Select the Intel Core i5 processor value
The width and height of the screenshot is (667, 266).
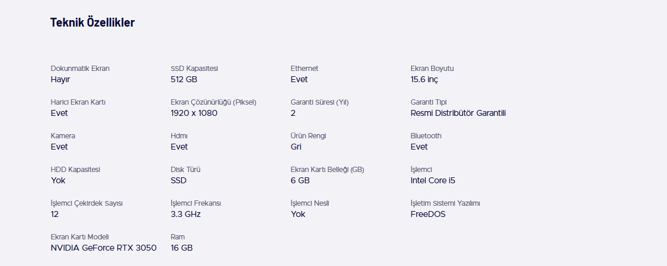coord(432,180)
